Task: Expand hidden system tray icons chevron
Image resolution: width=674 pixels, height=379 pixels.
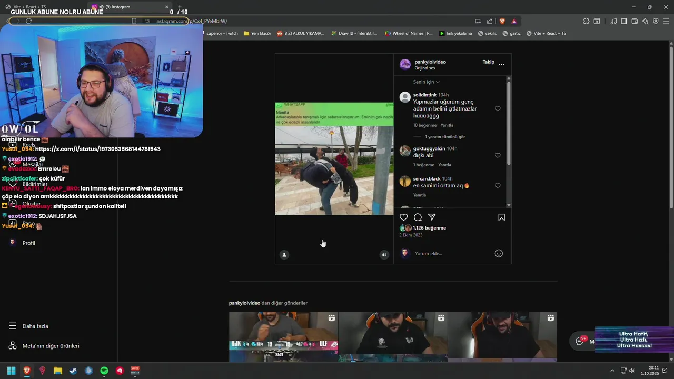Action: click(612, 371)
